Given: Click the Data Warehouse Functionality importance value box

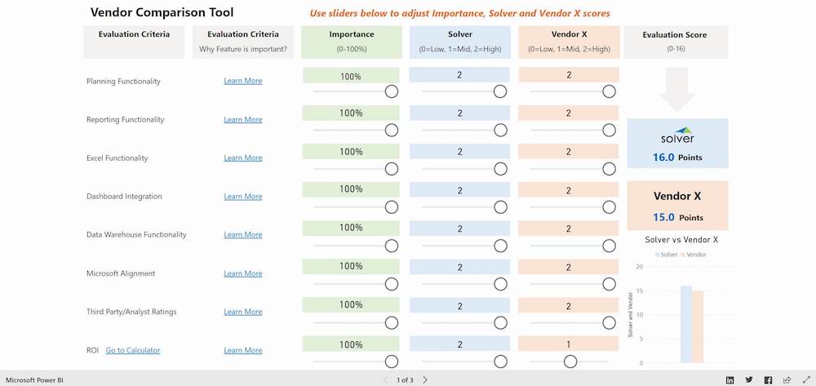Looking at the screenshot, I should click(351, 228).
